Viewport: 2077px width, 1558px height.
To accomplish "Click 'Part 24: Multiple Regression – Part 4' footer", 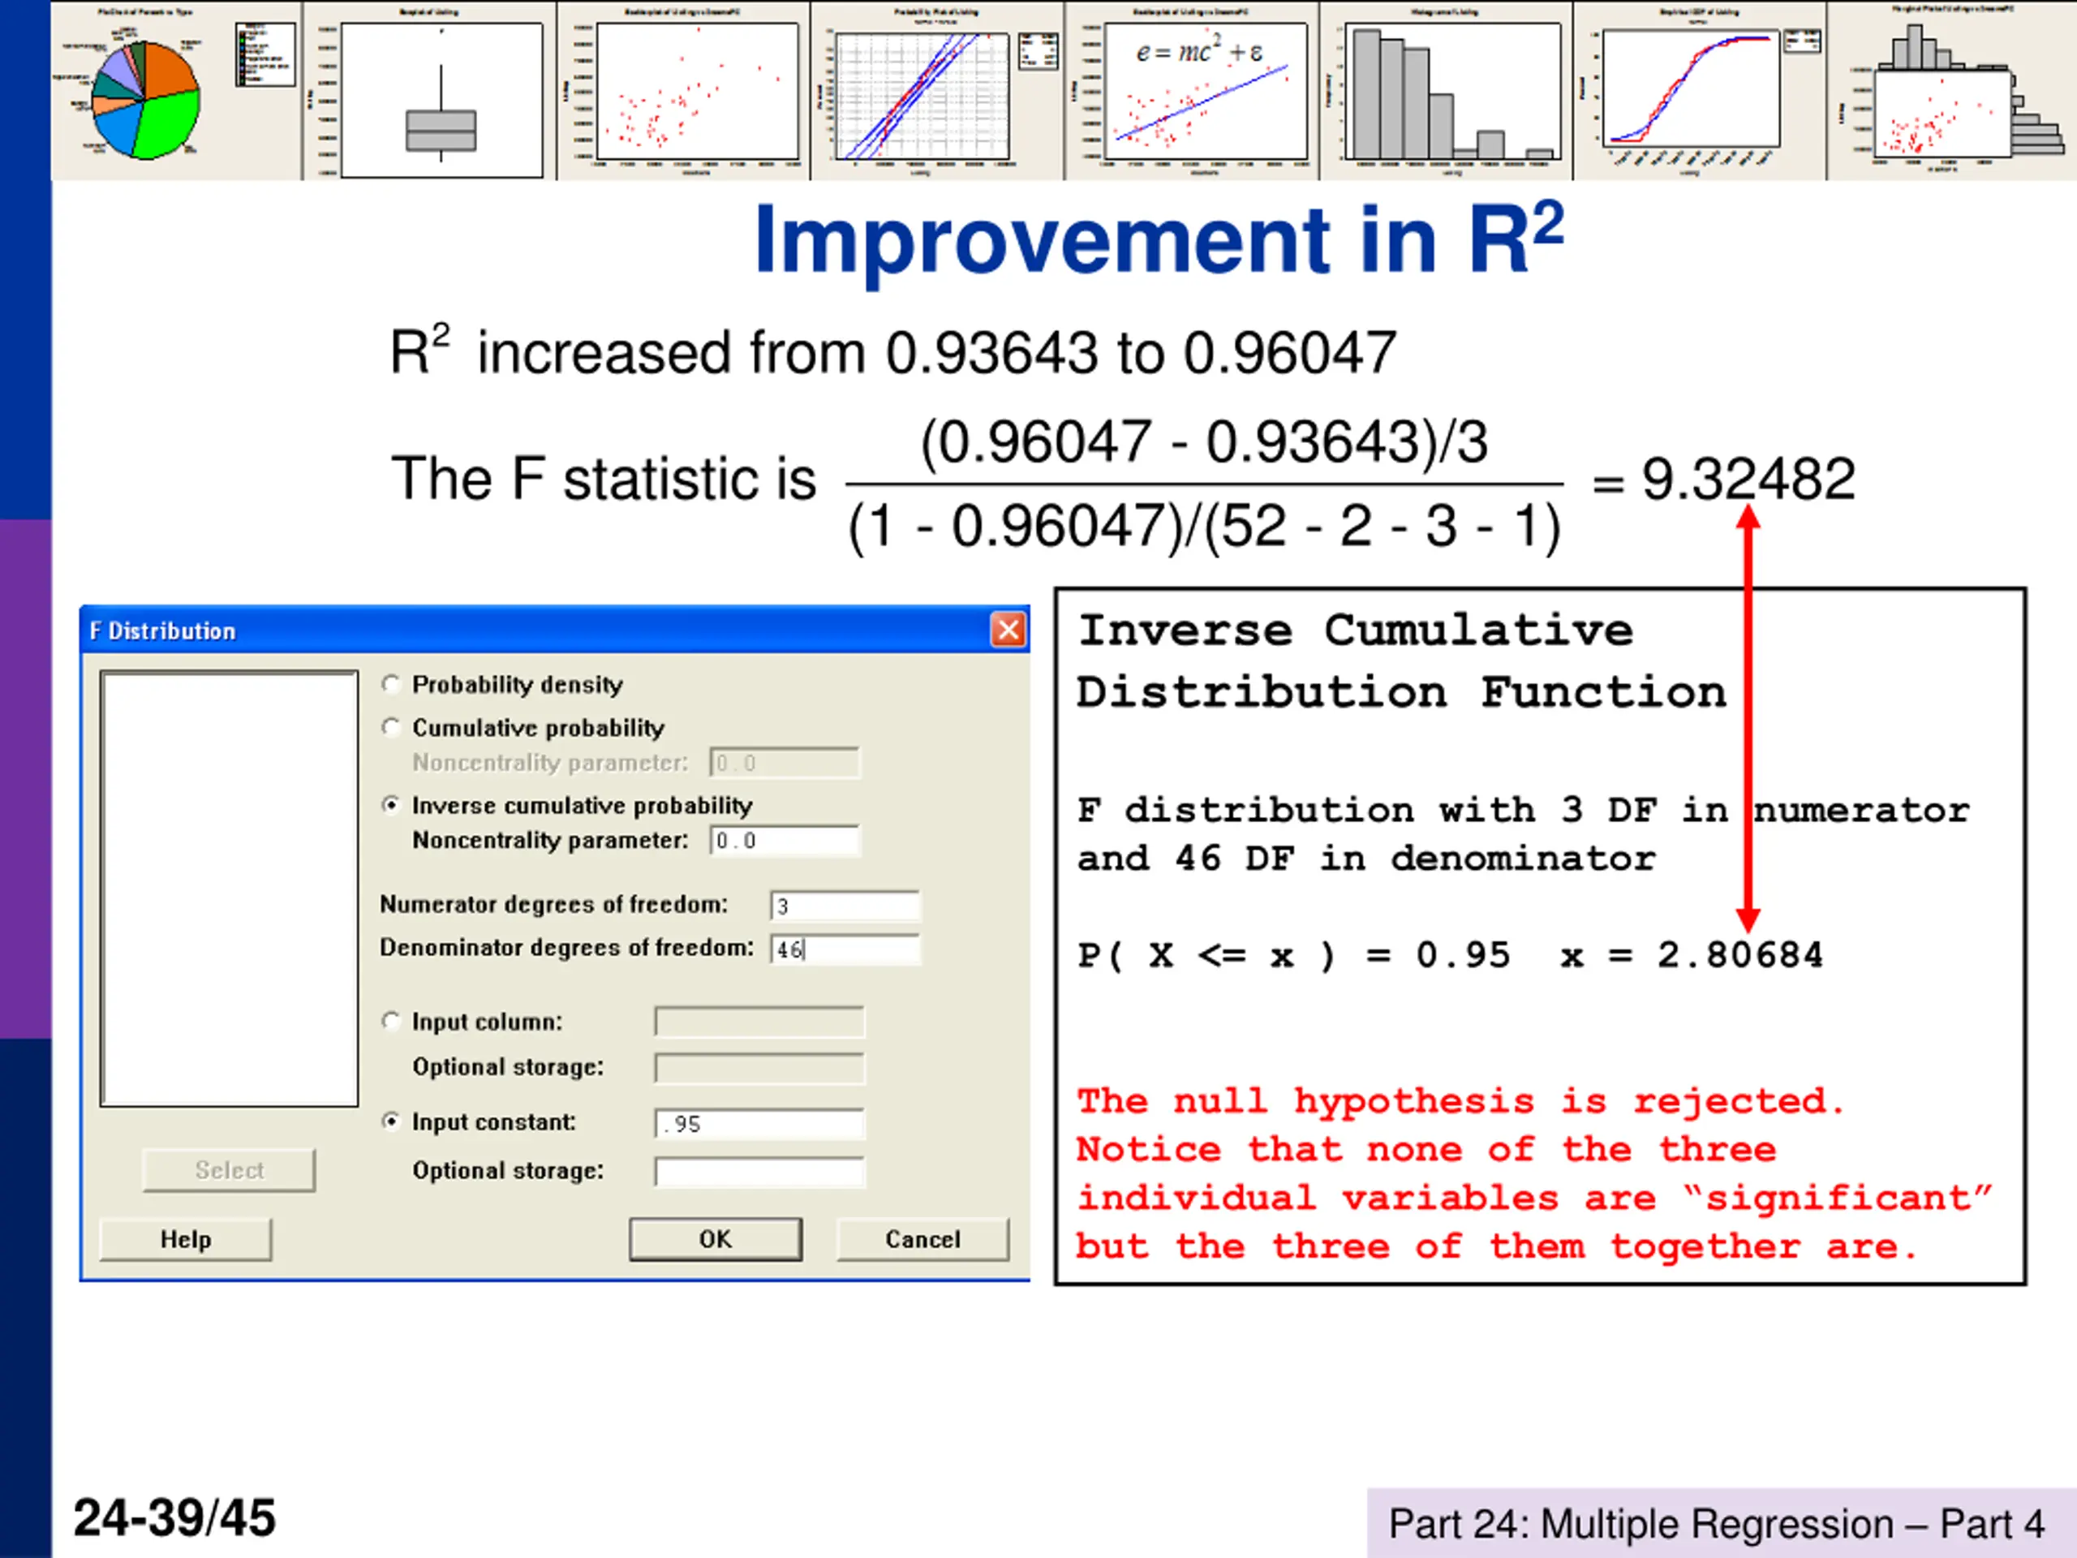I will pyautogui.click(x=1717, y=1524).
